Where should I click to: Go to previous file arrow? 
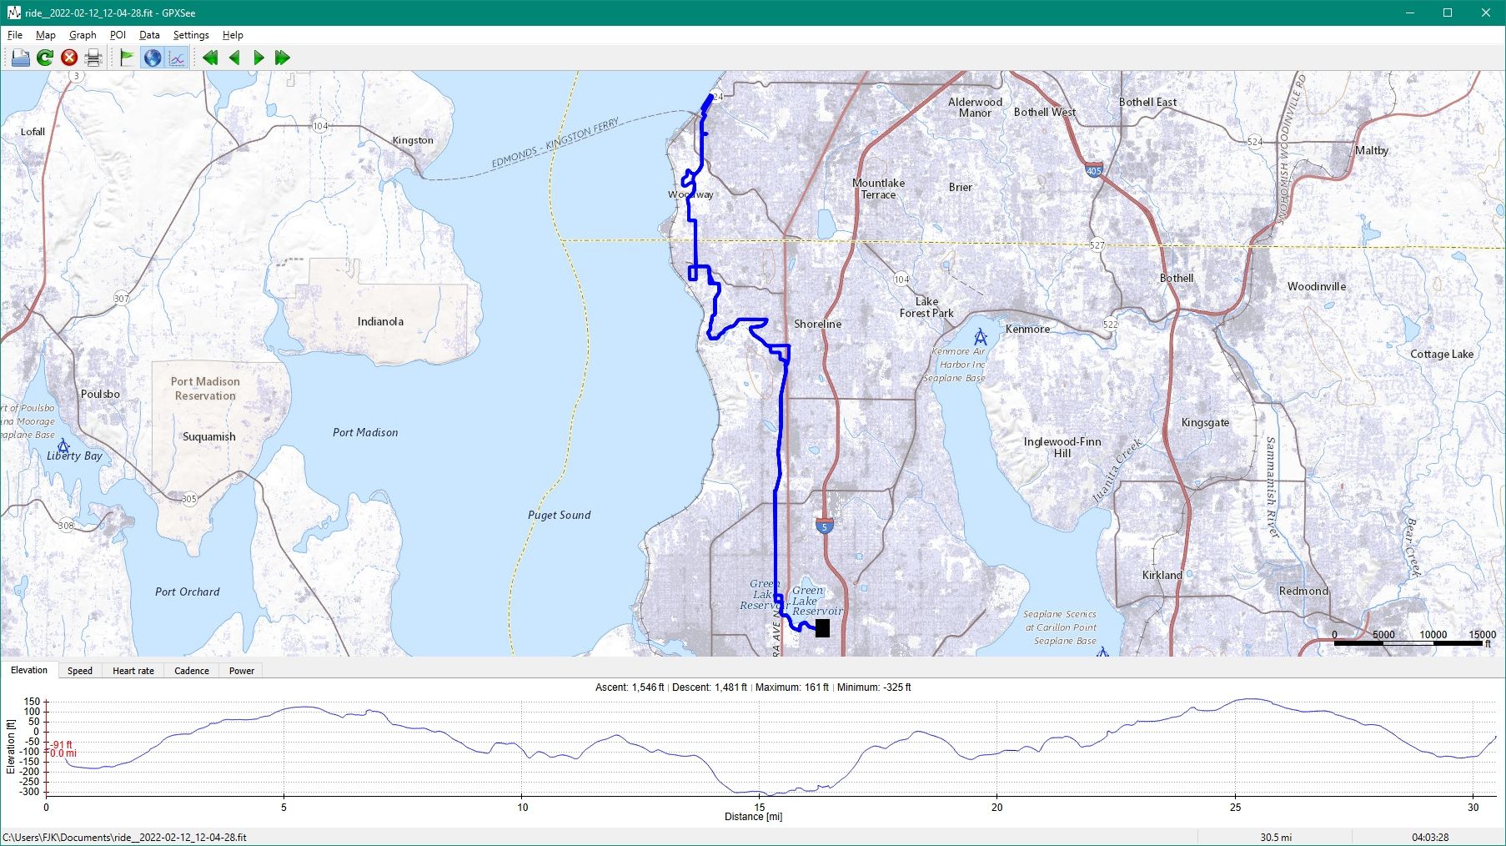click(x=234, y=58)
